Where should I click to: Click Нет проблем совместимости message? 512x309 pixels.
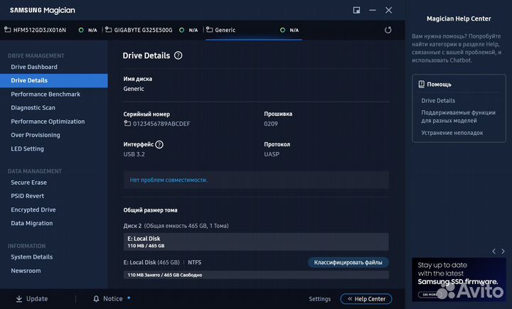(x=169, y=180)
